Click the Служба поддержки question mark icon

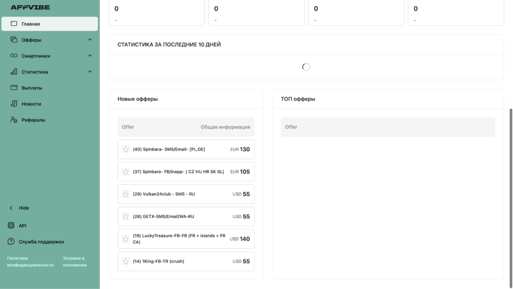(11, 241)
